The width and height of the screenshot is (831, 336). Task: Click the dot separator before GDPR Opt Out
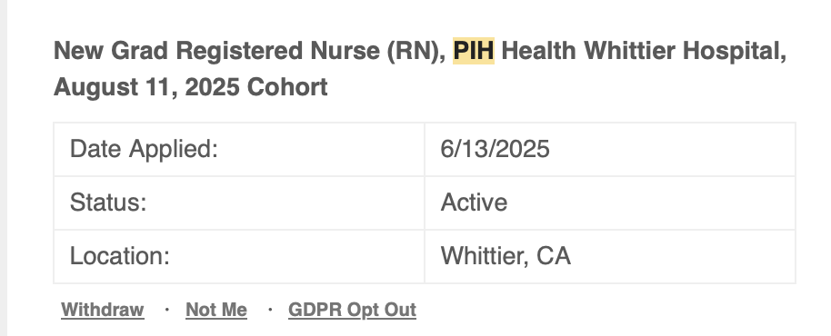click(270, 309)
